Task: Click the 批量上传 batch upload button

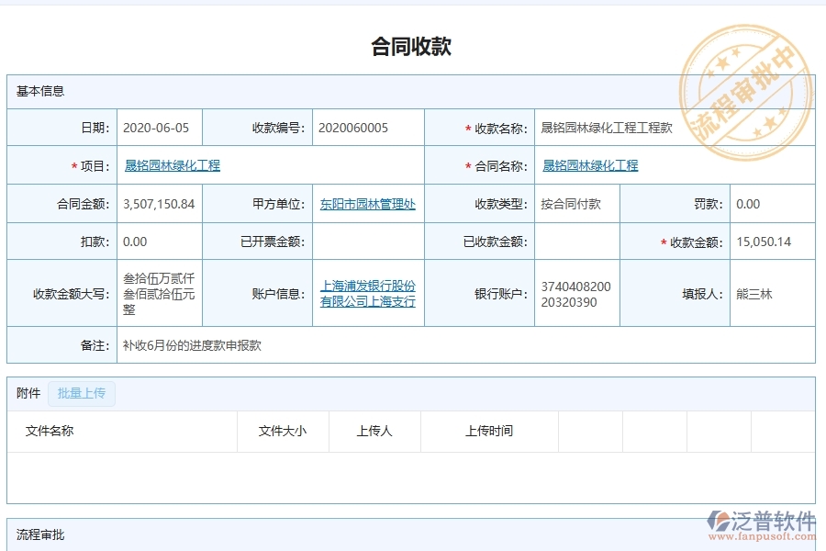Action: [x=82, y=393]
